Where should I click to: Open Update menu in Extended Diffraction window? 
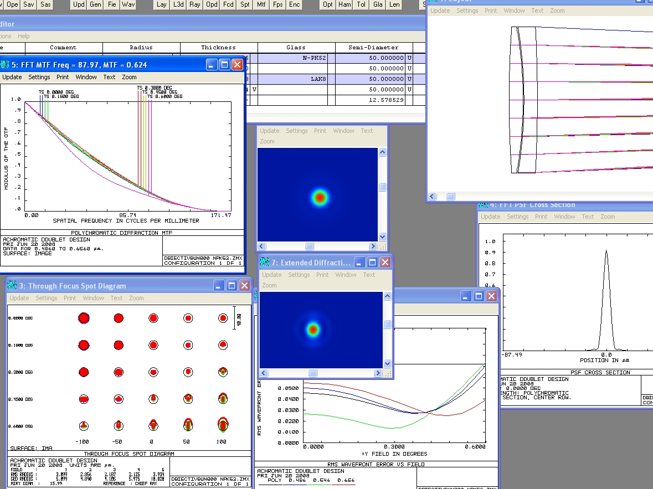pyautogui.click(x=271, y=275)
